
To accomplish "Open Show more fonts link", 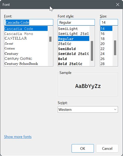I will (x=18, y=137).
